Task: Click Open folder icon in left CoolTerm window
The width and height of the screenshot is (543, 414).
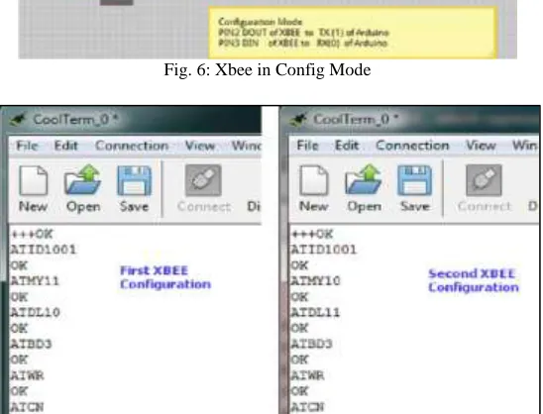Action: [83, 180]
